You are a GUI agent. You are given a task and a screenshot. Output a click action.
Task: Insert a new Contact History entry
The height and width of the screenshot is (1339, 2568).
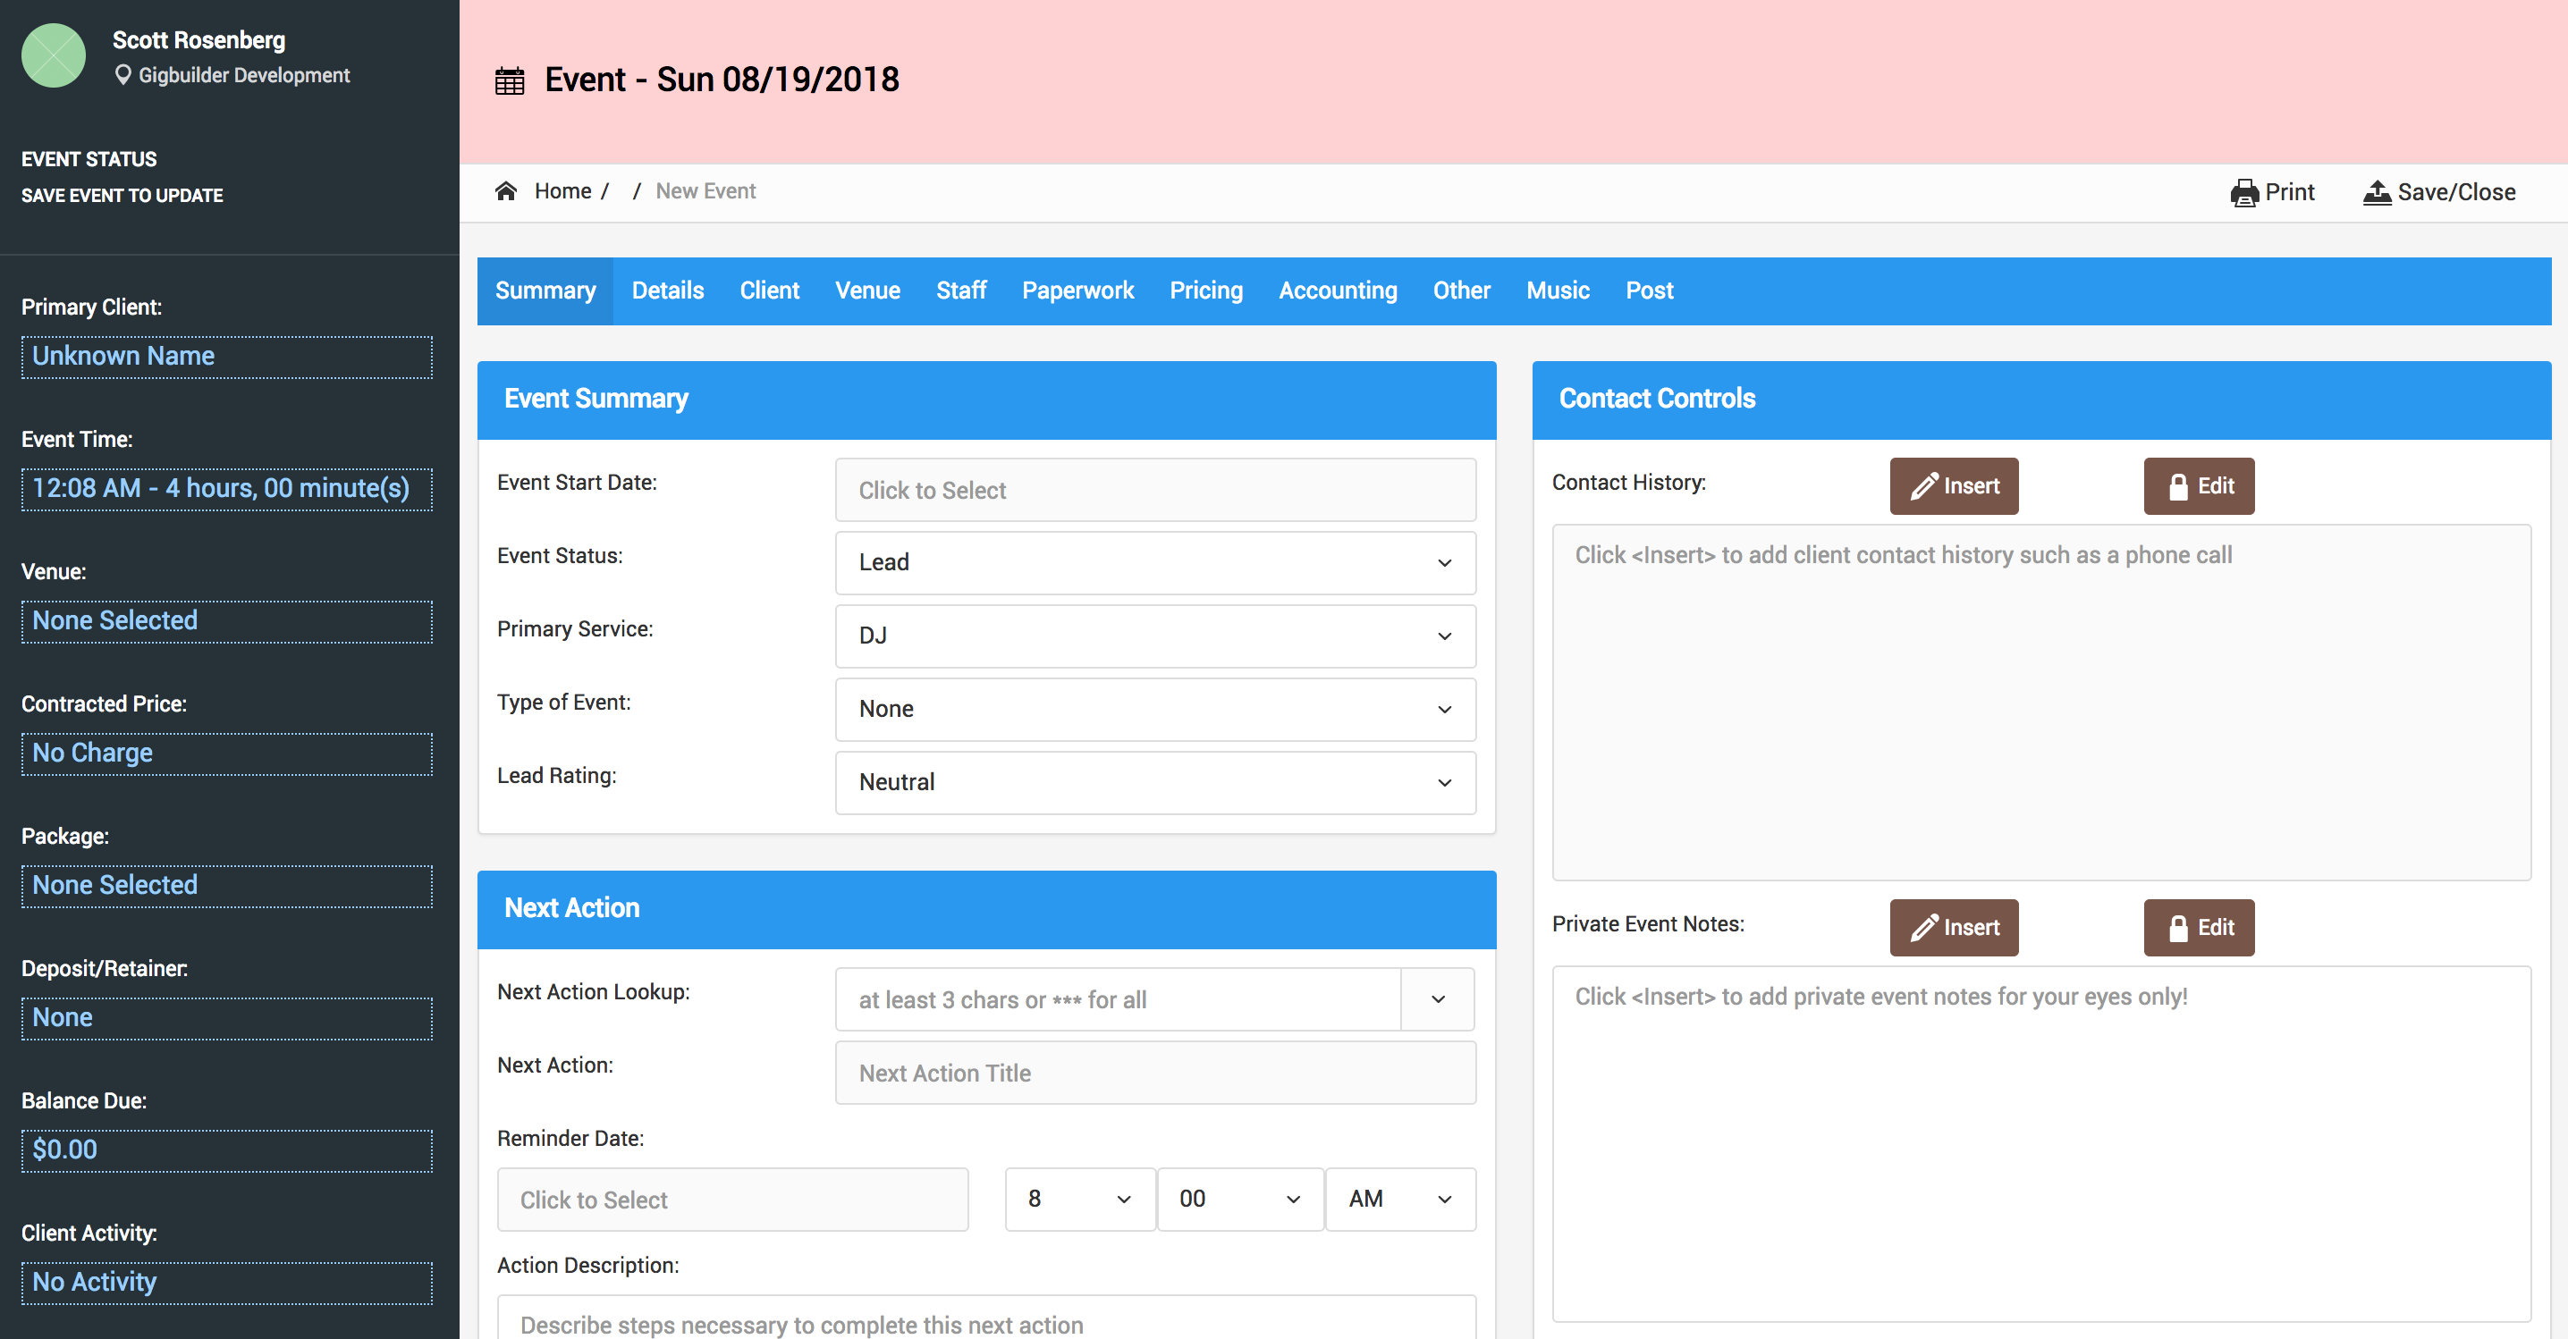(x=1953, y=486)
